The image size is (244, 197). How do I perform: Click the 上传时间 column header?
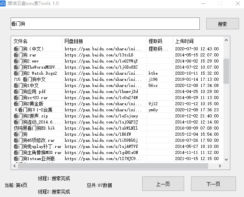(x=198, y=41)
